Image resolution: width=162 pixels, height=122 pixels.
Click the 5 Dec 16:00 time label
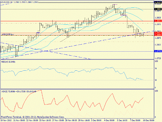click(x=122, y=120)
